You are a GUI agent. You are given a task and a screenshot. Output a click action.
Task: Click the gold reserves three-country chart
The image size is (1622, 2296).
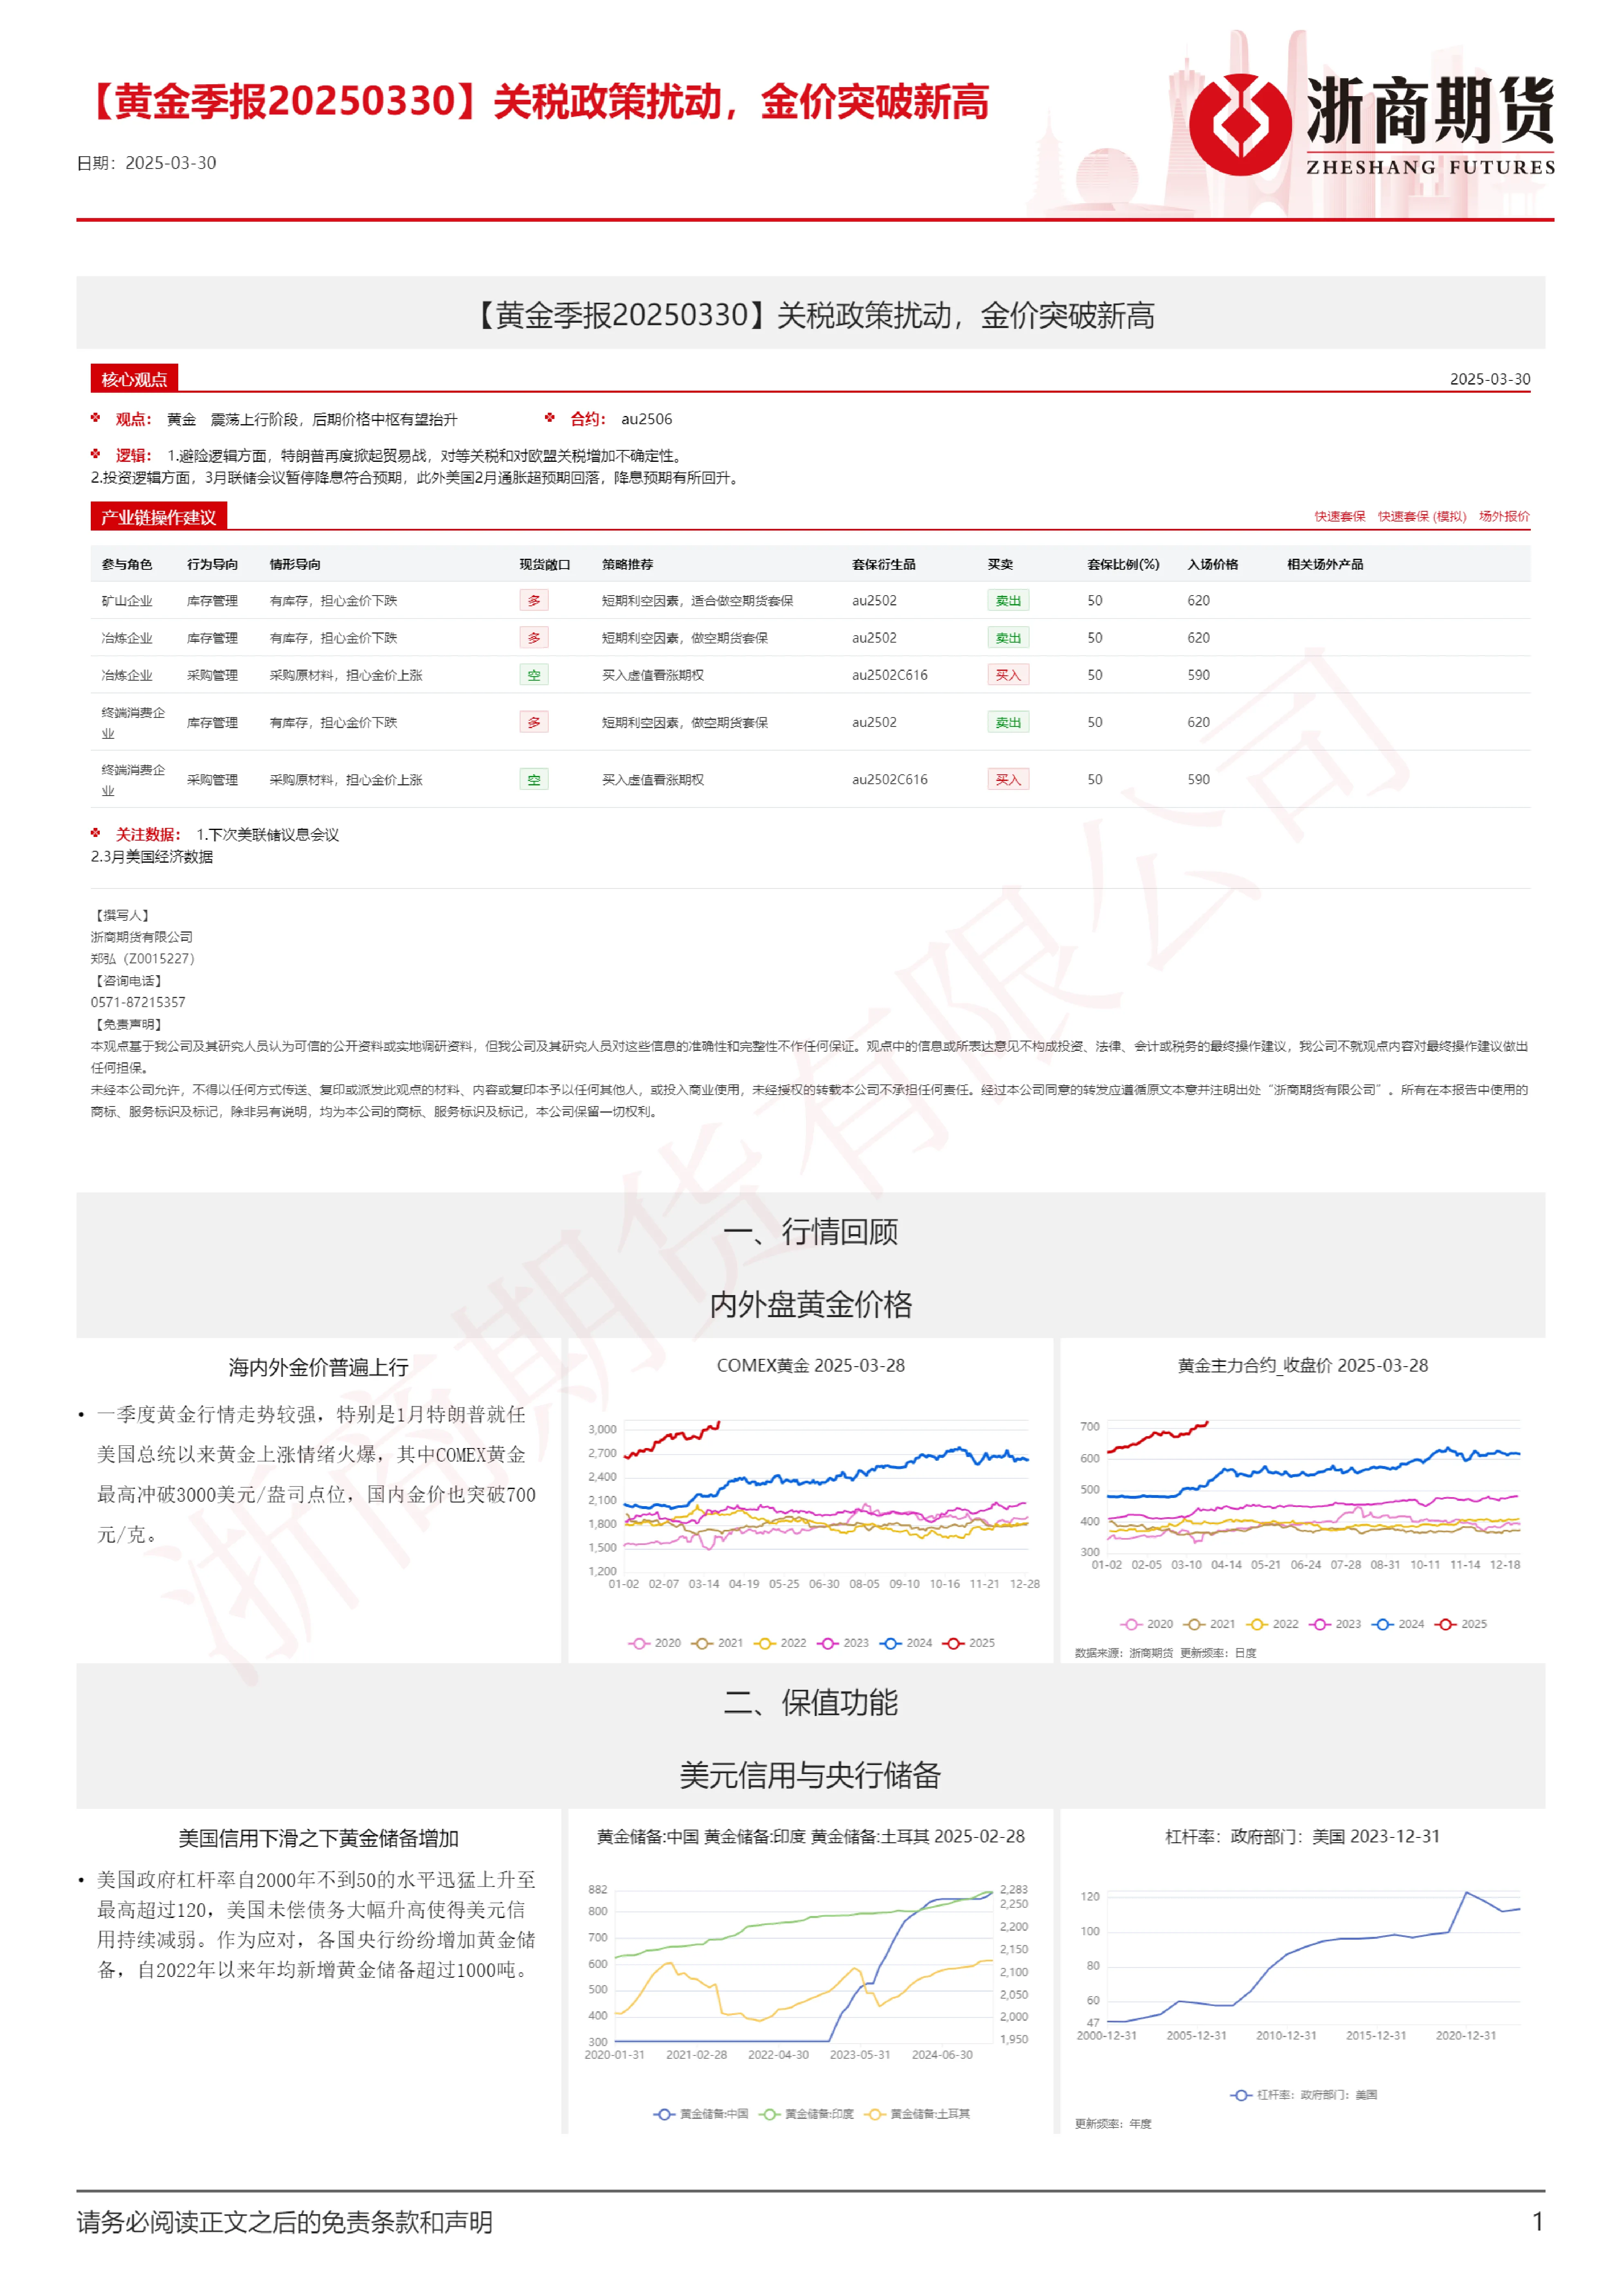click(803, 1965)
